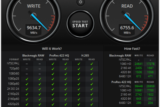
Task: Select the 2160p60 format row
Action: click(x=53, y=99)
